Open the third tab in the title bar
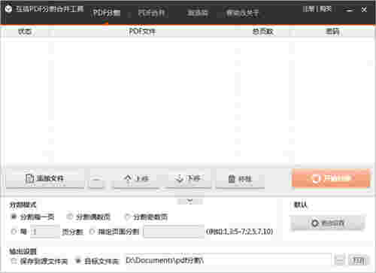This screenshot has width=376, height=273. coord(198,13)
